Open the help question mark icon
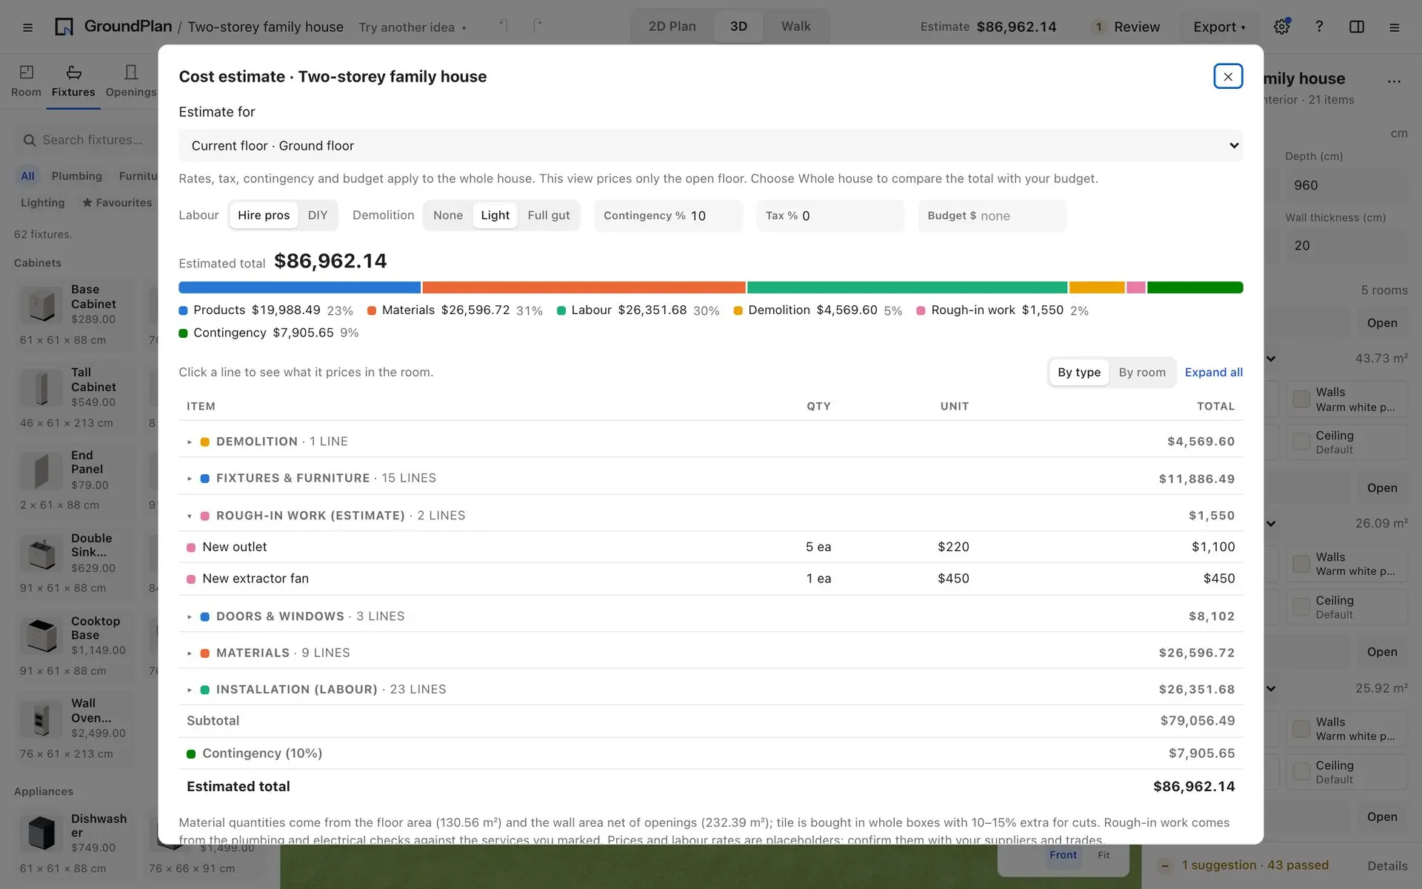This screenshot has width=1422, height=889. point(1319,27)
